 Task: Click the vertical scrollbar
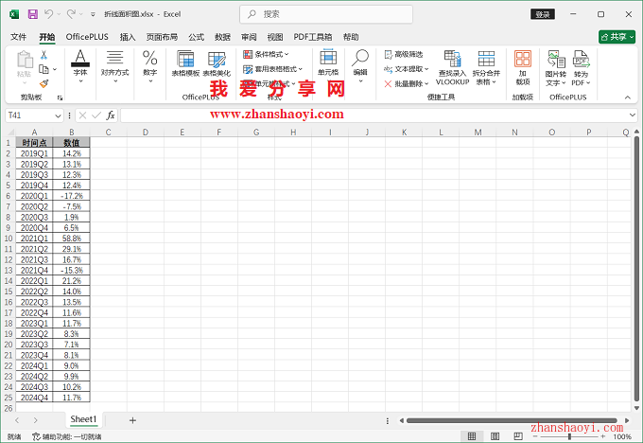click(x=636, y=269)
